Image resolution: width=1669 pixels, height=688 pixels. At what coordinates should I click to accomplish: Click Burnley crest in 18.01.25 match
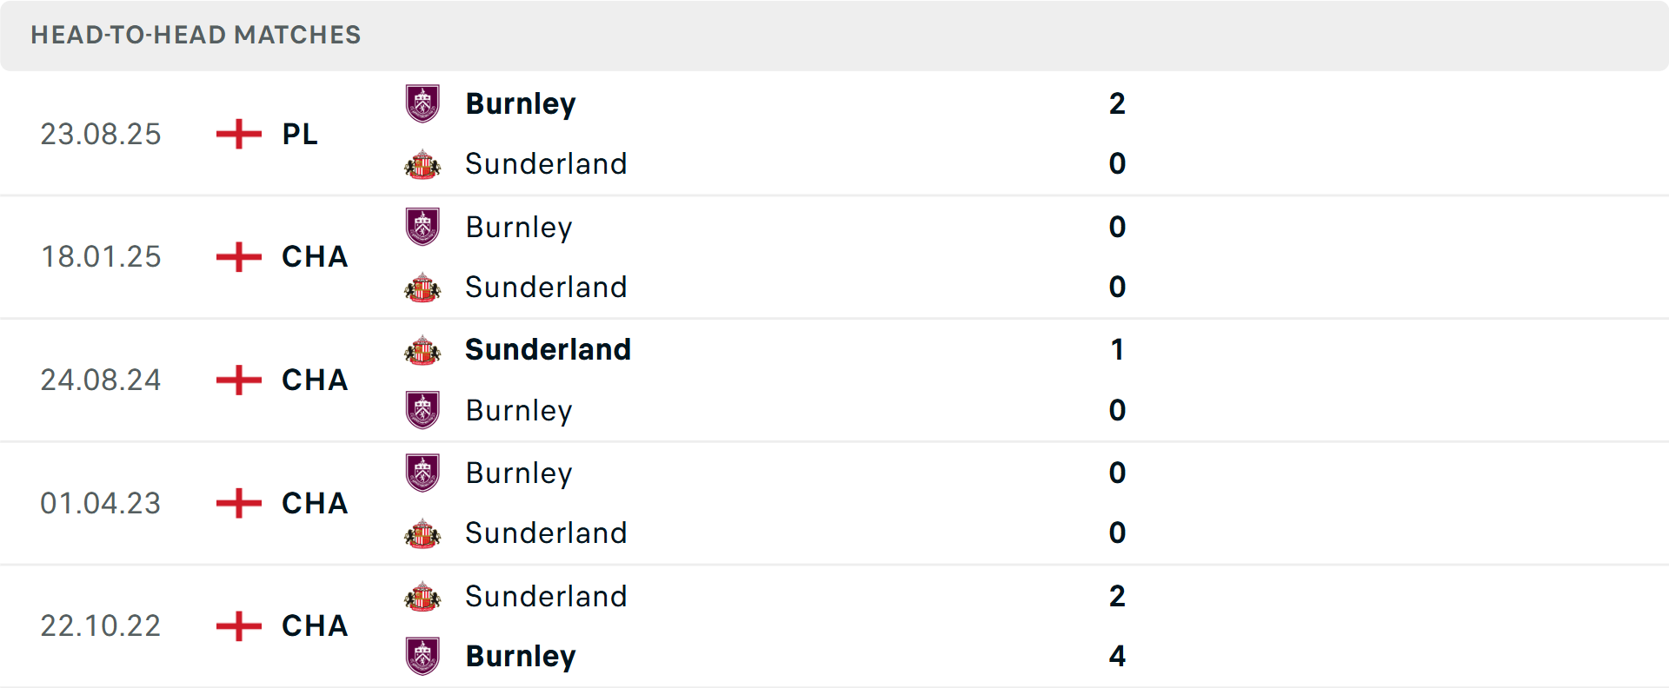point(422,227)
